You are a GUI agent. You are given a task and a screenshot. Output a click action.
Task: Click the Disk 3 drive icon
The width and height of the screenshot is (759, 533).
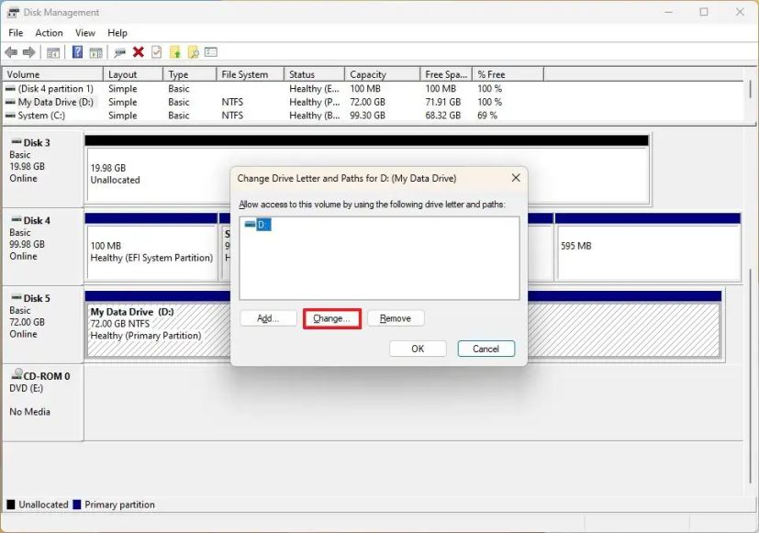17,142
